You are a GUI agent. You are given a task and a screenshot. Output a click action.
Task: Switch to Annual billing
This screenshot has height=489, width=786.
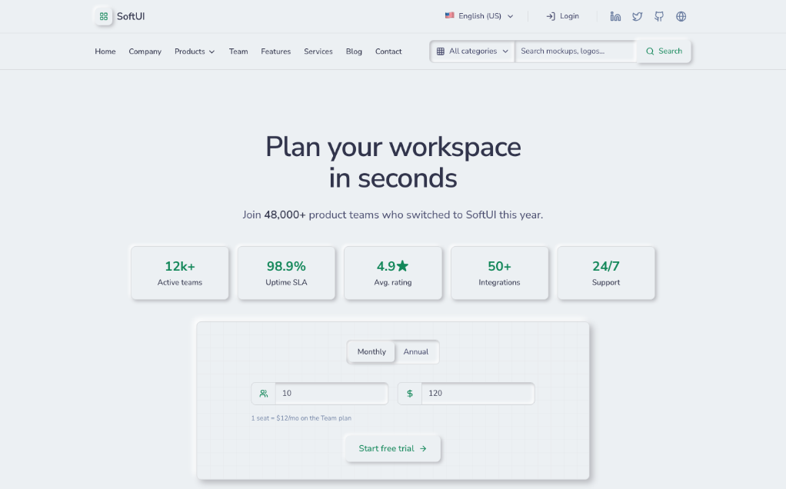point(416,351)
